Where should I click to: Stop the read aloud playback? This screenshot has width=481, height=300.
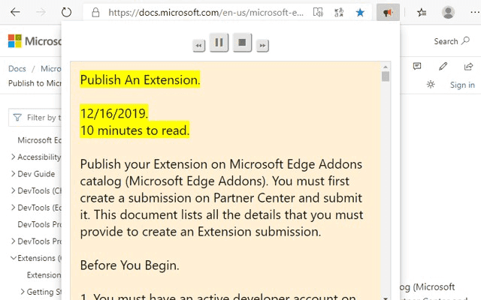coord(242,43)
